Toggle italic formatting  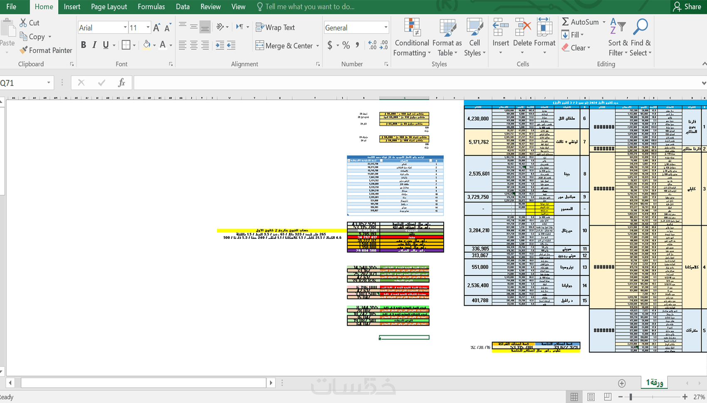click(94, 45)
